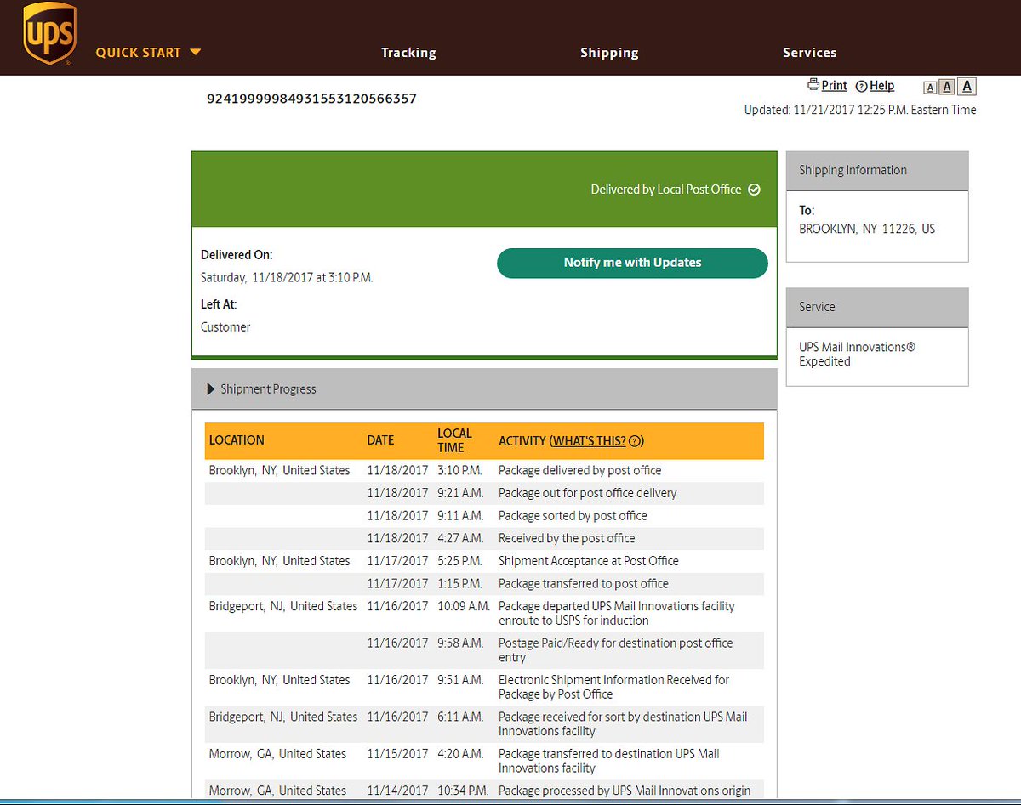Click the Shipping Information panel header
The height and width of the screenshot is (805, 1021).
(x=877, y=171)
